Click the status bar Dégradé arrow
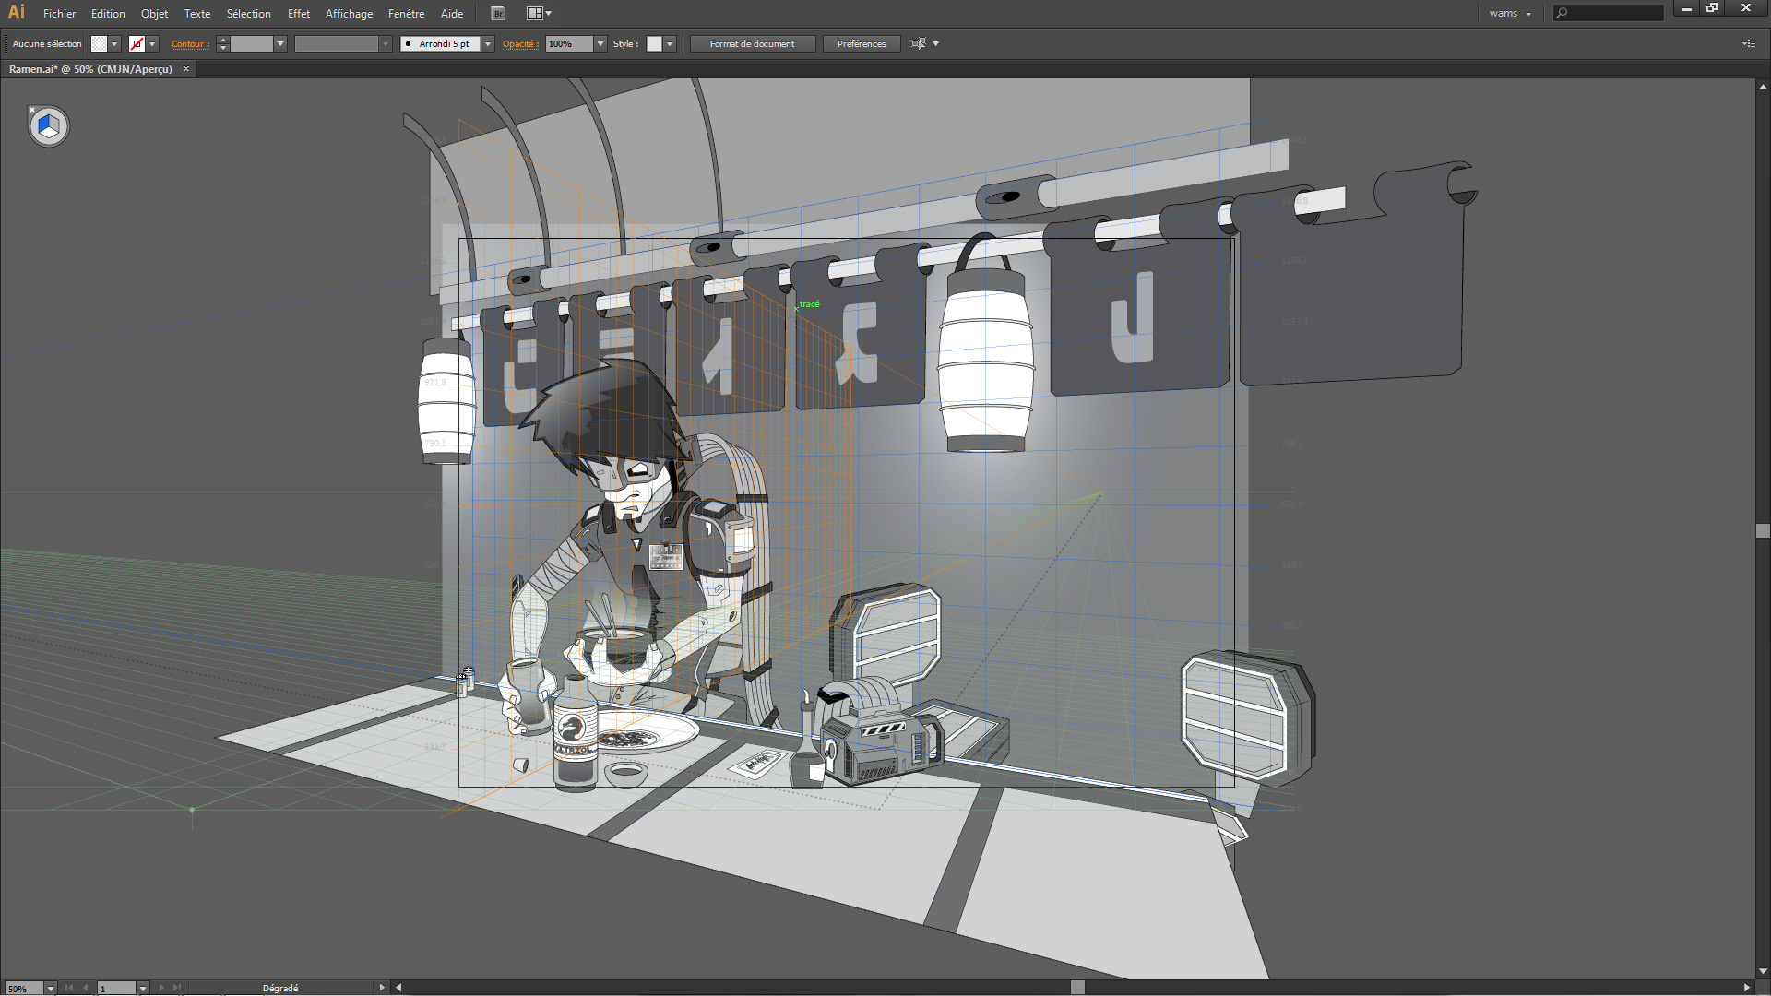This screenshot has width=1771, height=996. coord(382,988)
